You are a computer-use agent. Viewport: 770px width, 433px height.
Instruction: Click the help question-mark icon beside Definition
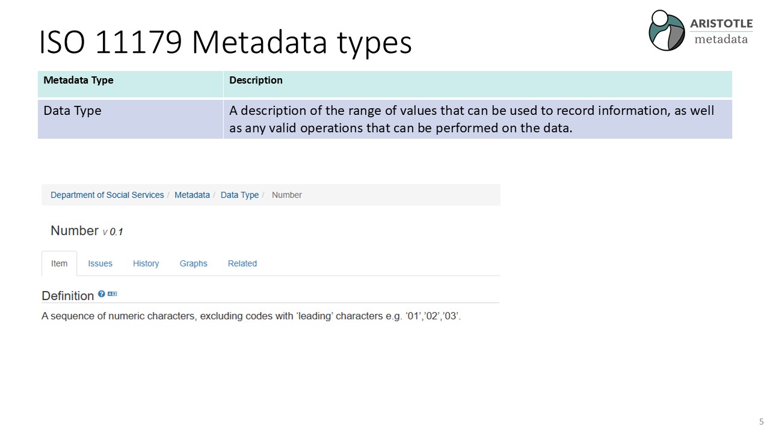pyautogui.click(x=102, y=294)
